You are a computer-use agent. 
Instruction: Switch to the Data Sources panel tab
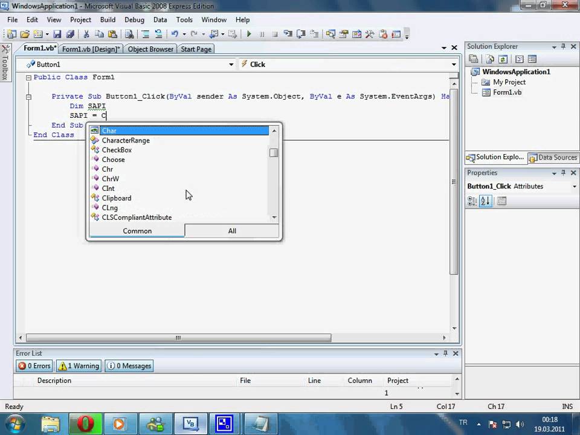pos(553,157)
